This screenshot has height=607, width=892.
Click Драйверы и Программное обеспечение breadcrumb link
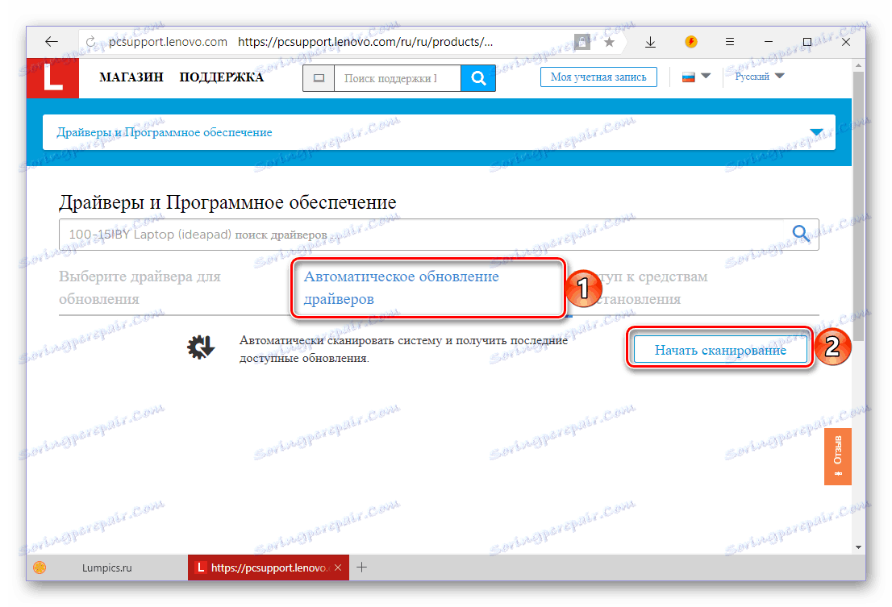coord(165,132)
